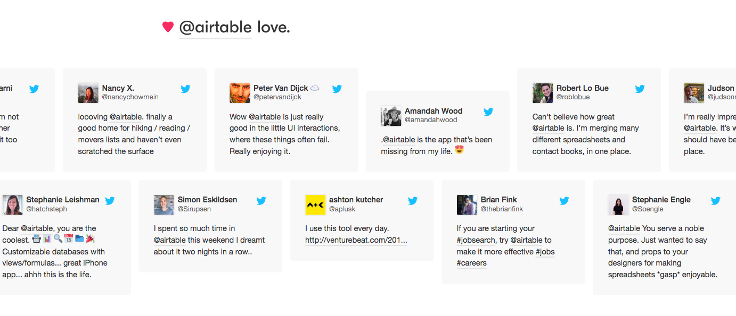Click the Twitter bird on Stephanie Engle's card

[x=715, y=200]
